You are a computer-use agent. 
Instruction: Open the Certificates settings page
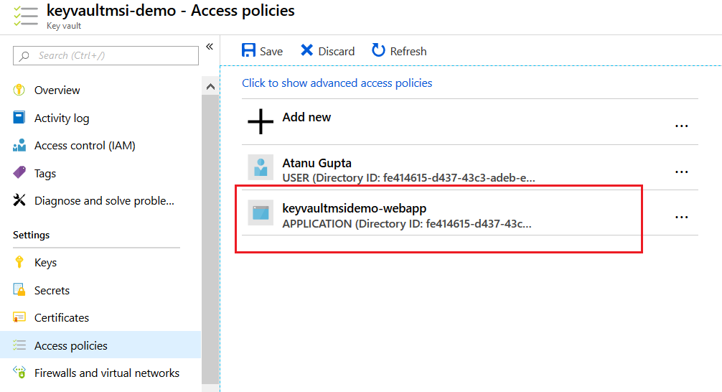[62, 318]
